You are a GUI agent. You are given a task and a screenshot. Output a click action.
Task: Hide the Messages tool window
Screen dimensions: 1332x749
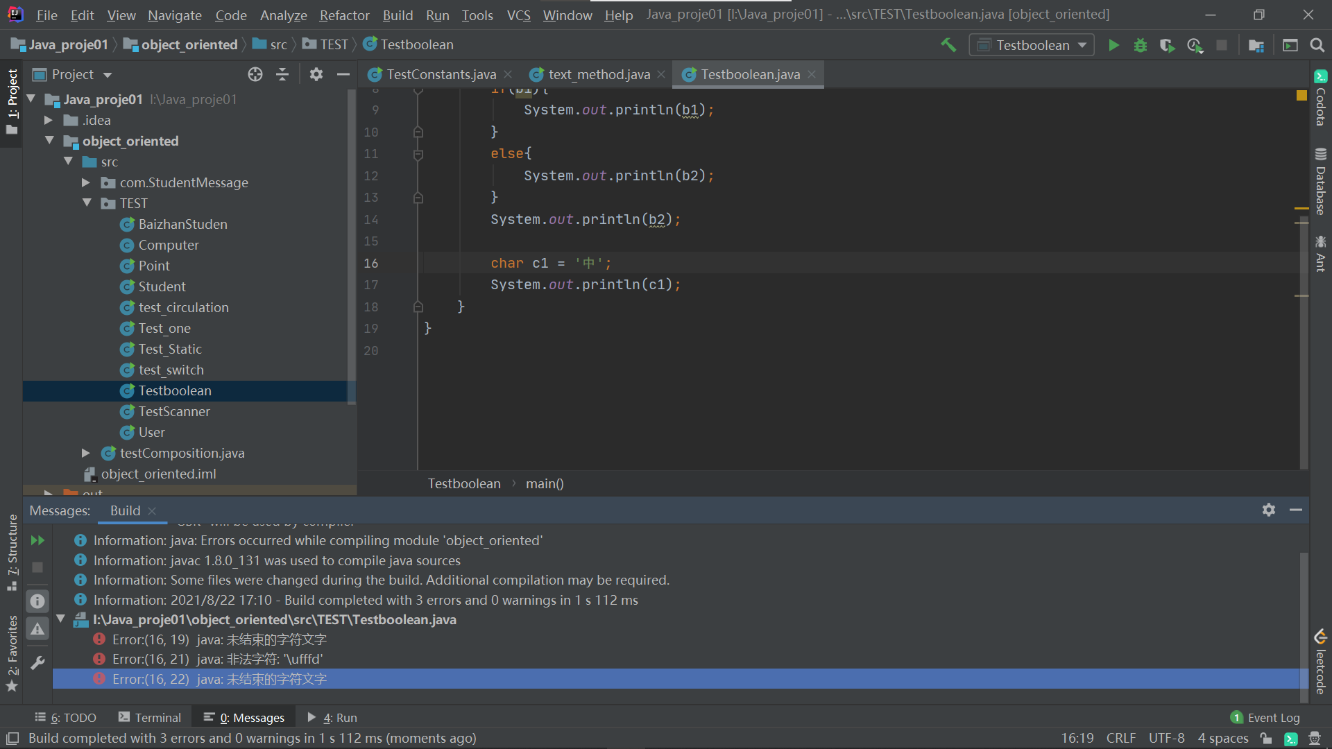click(x=1295, y=510)
